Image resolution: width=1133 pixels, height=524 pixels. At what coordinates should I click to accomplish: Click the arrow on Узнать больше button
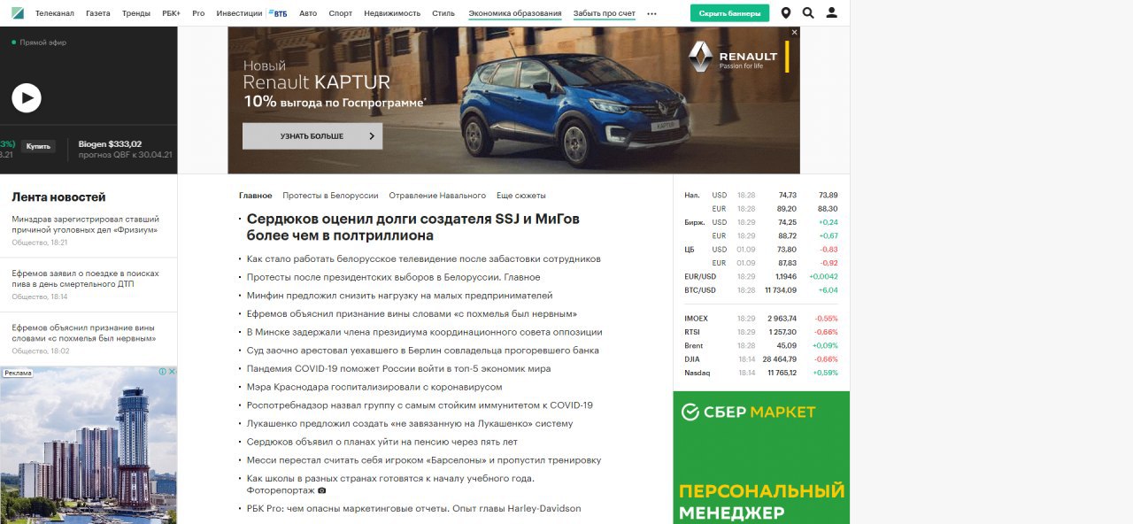[373, 136]
